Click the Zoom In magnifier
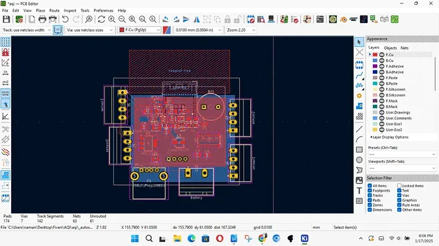The height and width of the screenshot is (246, 439). (x=112, y=19)
